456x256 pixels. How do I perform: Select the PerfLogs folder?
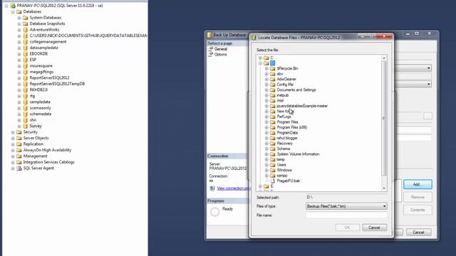(x=284, y=117)
